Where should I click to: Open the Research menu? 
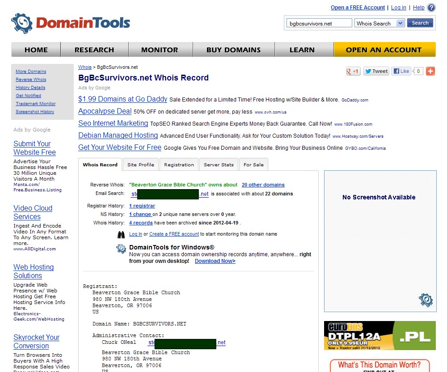coord(94,50)
